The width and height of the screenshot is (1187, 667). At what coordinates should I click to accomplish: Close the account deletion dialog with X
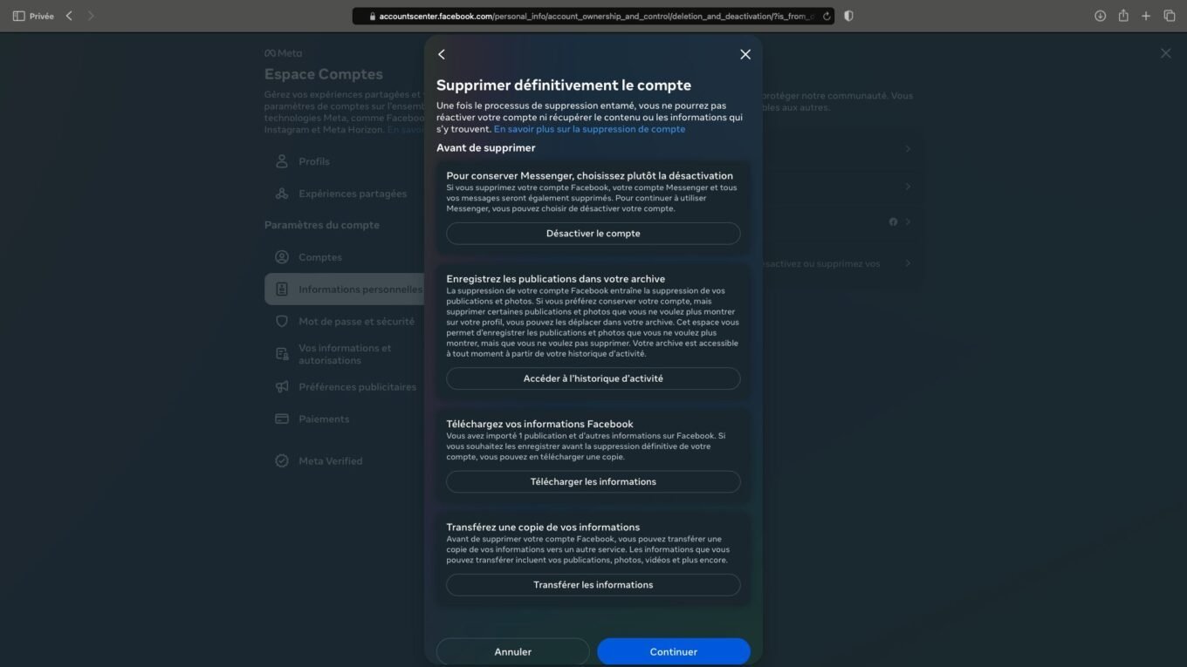745,54
